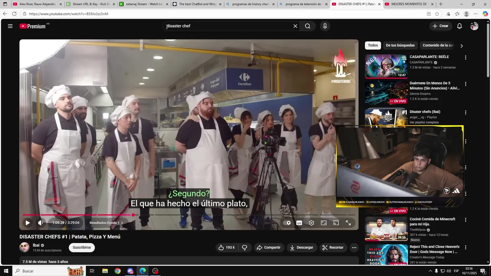Open a new browser tab with plus
The image size is (491, 276).
[441, 4]
